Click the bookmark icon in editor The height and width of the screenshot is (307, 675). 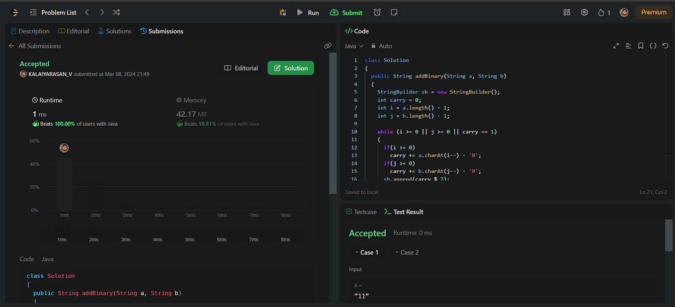pos(641,46)
